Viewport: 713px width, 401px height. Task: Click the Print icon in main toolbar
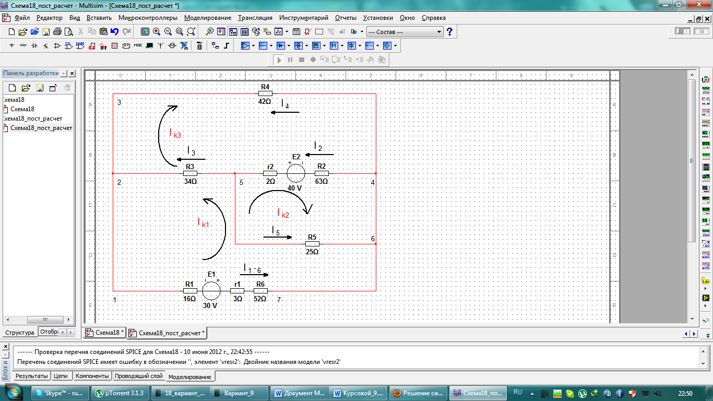57,31
